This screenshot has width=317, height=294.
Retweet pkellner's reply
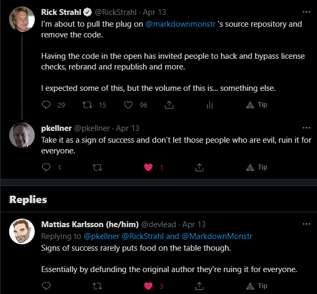coord(97,167)
